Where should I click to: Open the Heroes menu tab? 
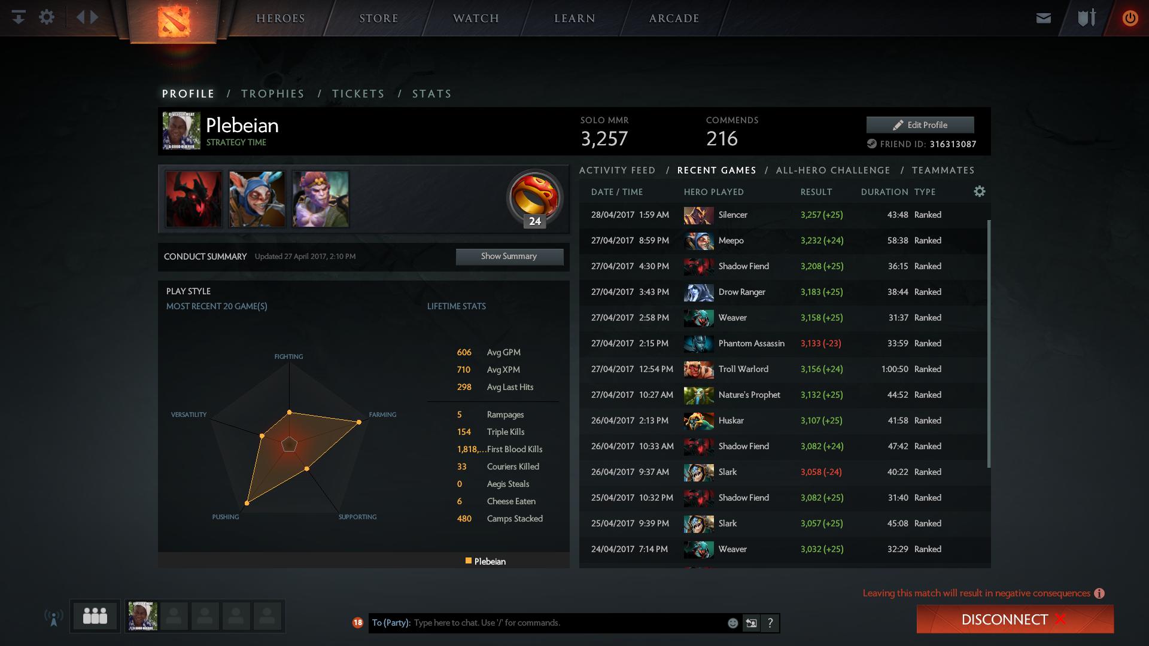(x=279, y=17)
